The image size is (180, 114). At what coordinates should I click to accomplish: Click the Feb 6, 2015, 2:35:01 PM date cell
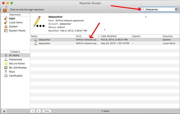114,40
